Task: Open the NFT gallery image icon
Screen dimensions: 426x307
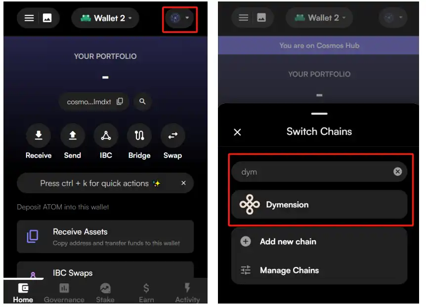Action: click(x=47, y=18)
